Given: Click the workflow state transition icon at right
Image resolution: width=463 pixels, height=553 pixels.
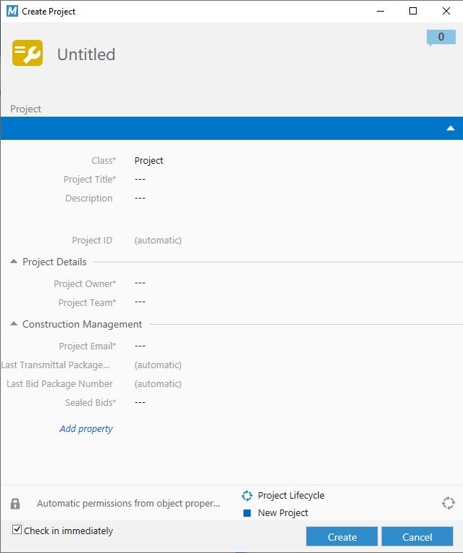Looking at the screenshot, I should [449, 503].
